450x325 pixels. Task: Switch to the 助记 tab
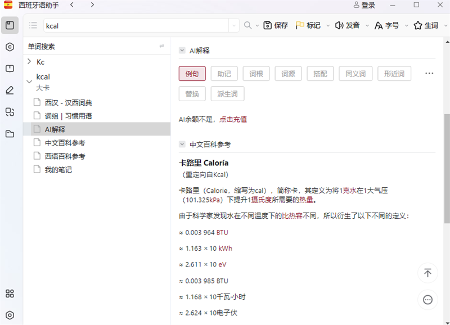coord(224,74)
